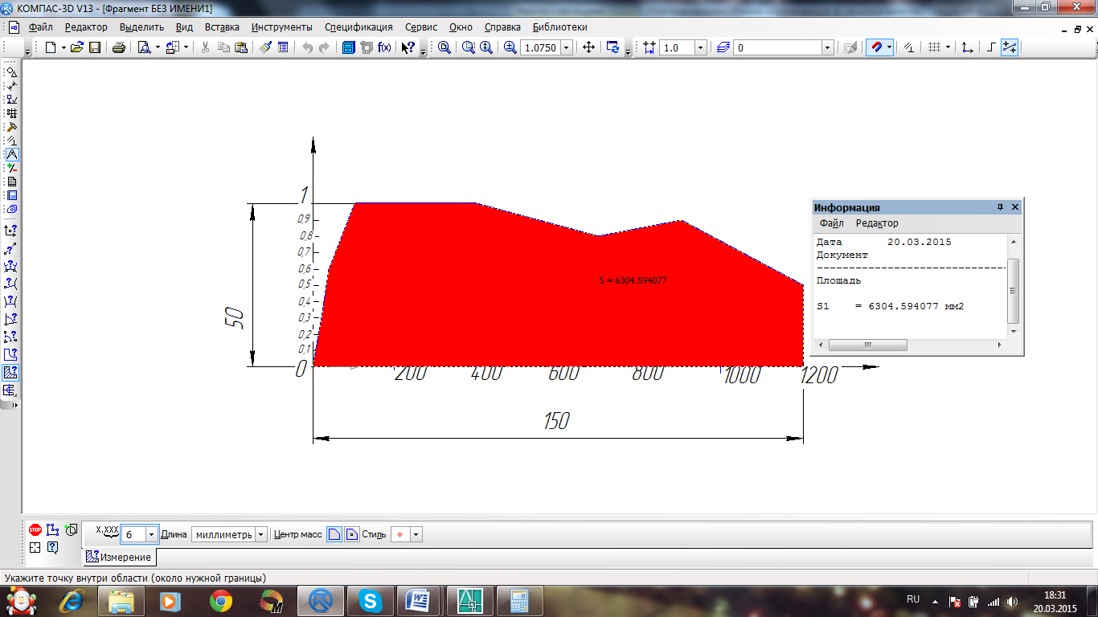Open the f(x) variables panel
The image size is (1098, 617).
[x=385, y=47]
